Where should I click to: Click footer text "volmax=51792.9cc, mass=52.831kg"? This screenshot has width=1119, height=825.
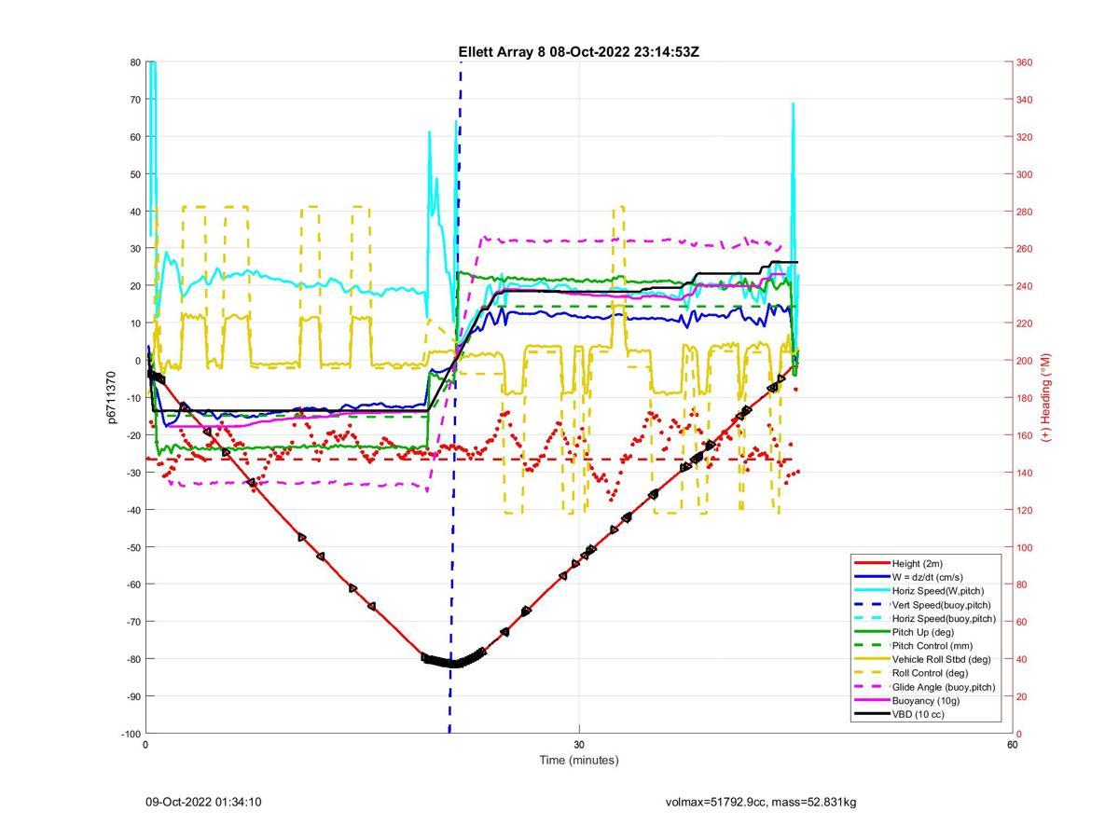pos(761,802)
